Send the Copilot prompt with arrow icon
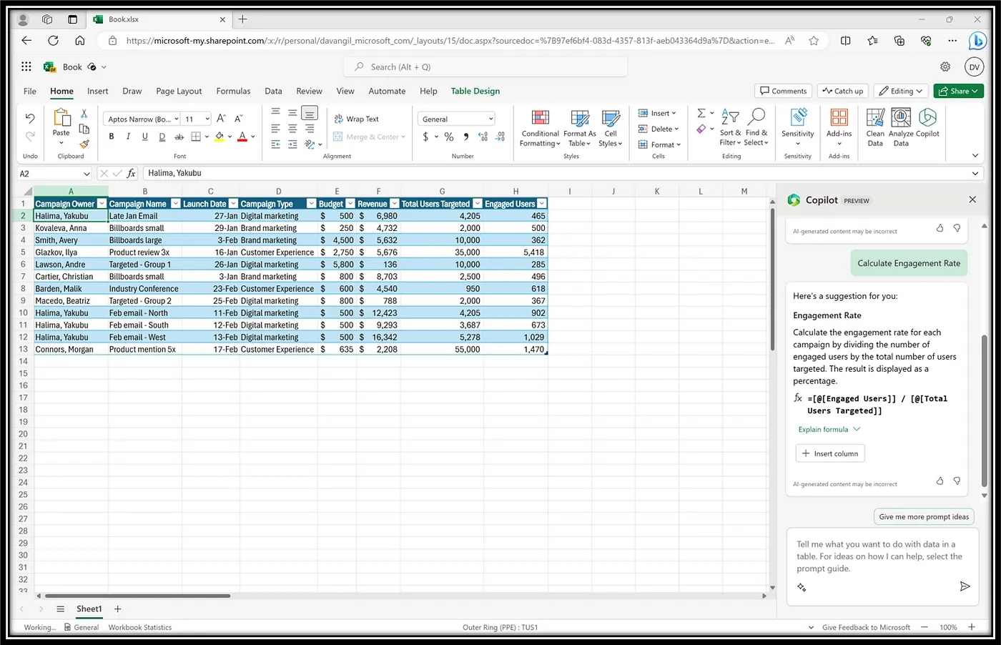Image resolution: width=1001 pixels, height=645 pixels. point(965,586)
